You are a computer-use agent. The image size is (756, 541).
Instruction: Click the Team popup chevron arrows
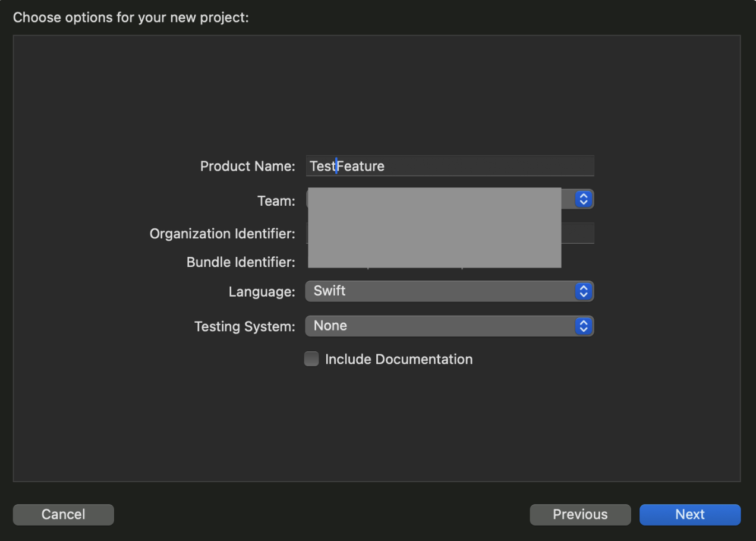pos(584,199)
